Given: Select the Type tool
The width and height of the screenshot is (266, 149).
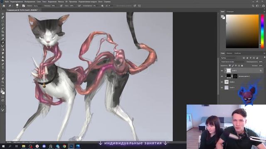Looking at the screenshot, I should pos(3,67).
